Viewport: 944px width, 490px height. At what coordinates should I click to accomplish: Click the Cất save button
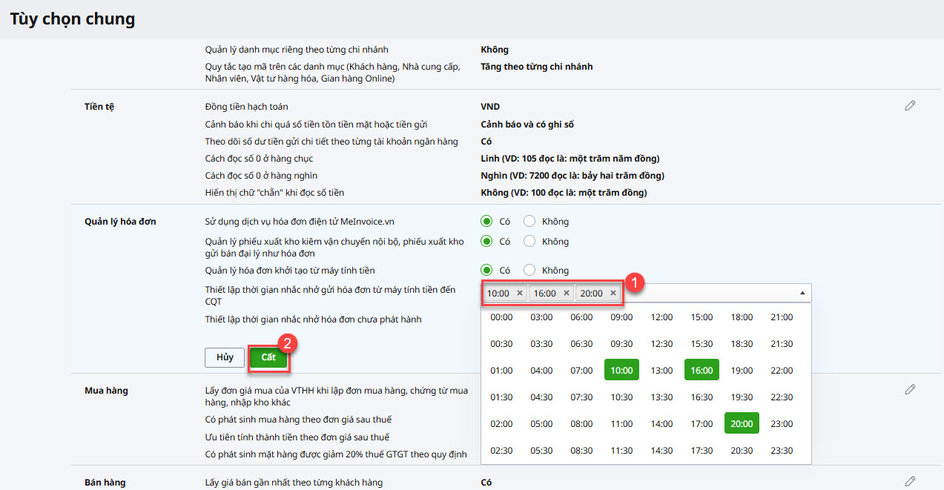(x=268, y=357)
